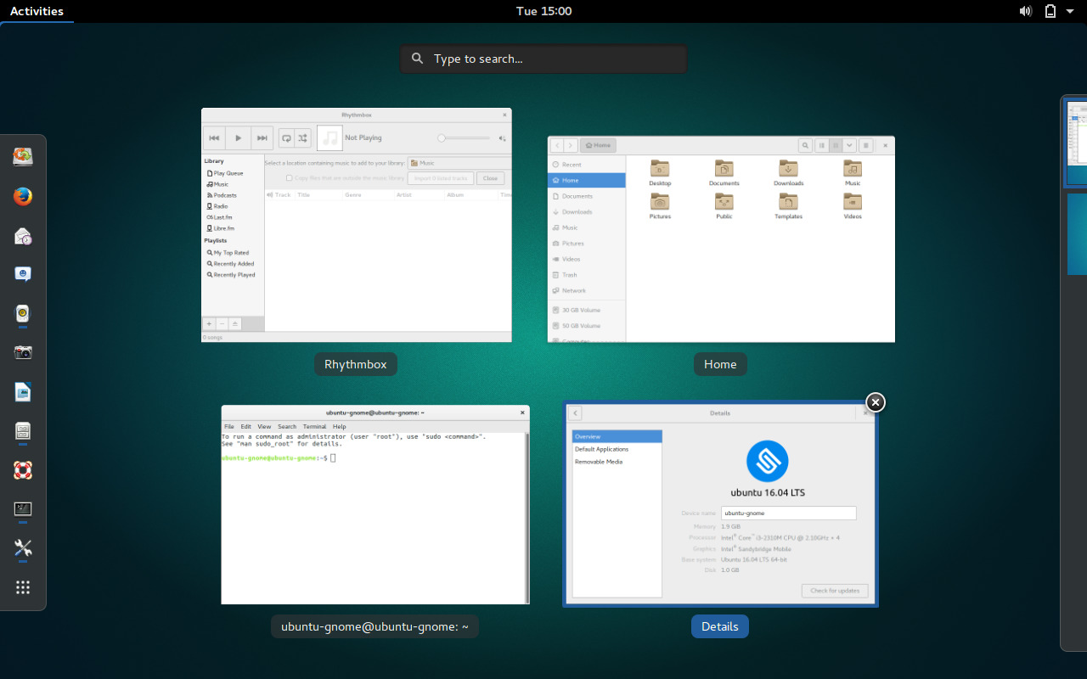Select the Home file manager window preview

(x=721, y=239)
